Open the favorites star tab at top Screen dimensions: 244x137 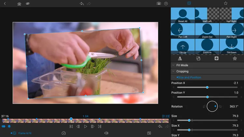click(225, 3)
